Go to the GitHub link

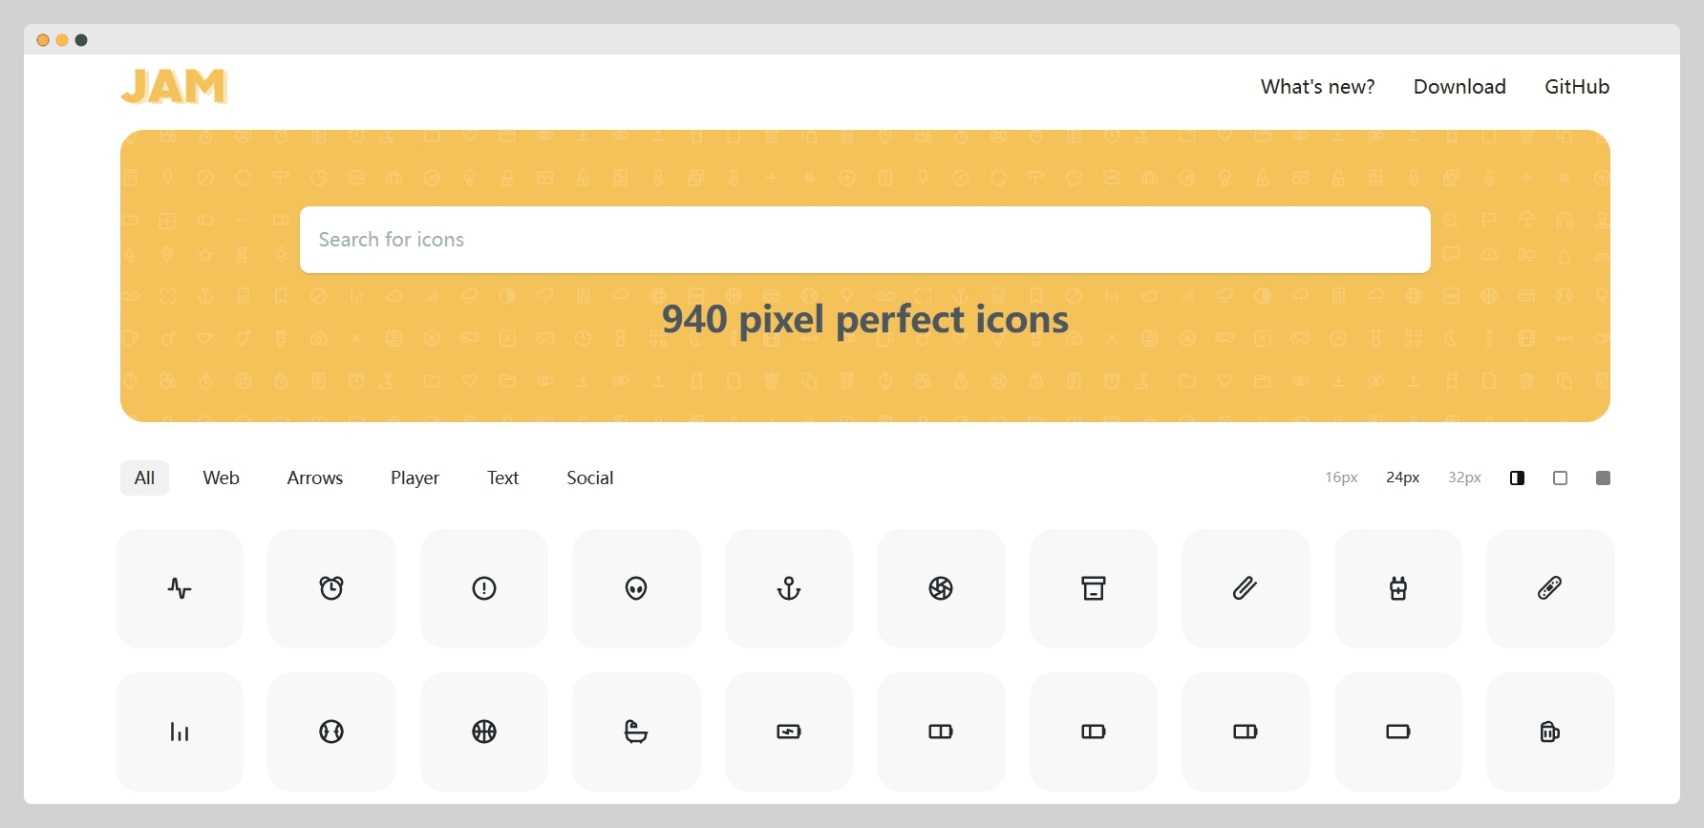(x=1576, y=87)
